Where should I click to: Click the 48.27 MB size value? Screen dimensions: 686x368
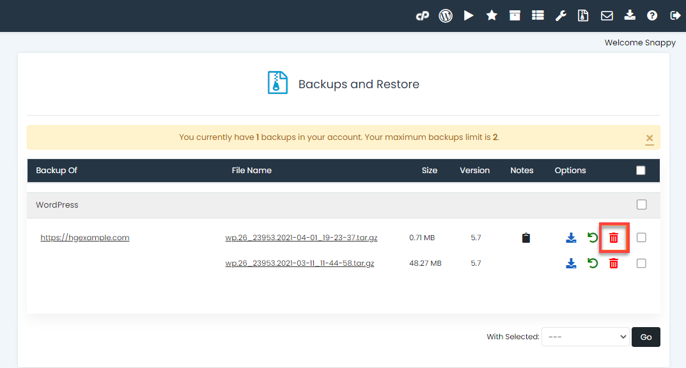tap(425, 263)
